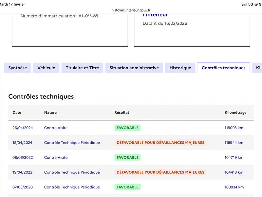Click the FAVORABLE badge in the 07/03/2020 row
The width and height of the screenshot is (262, 197).
pyautogui.click(x=127, y=187)
